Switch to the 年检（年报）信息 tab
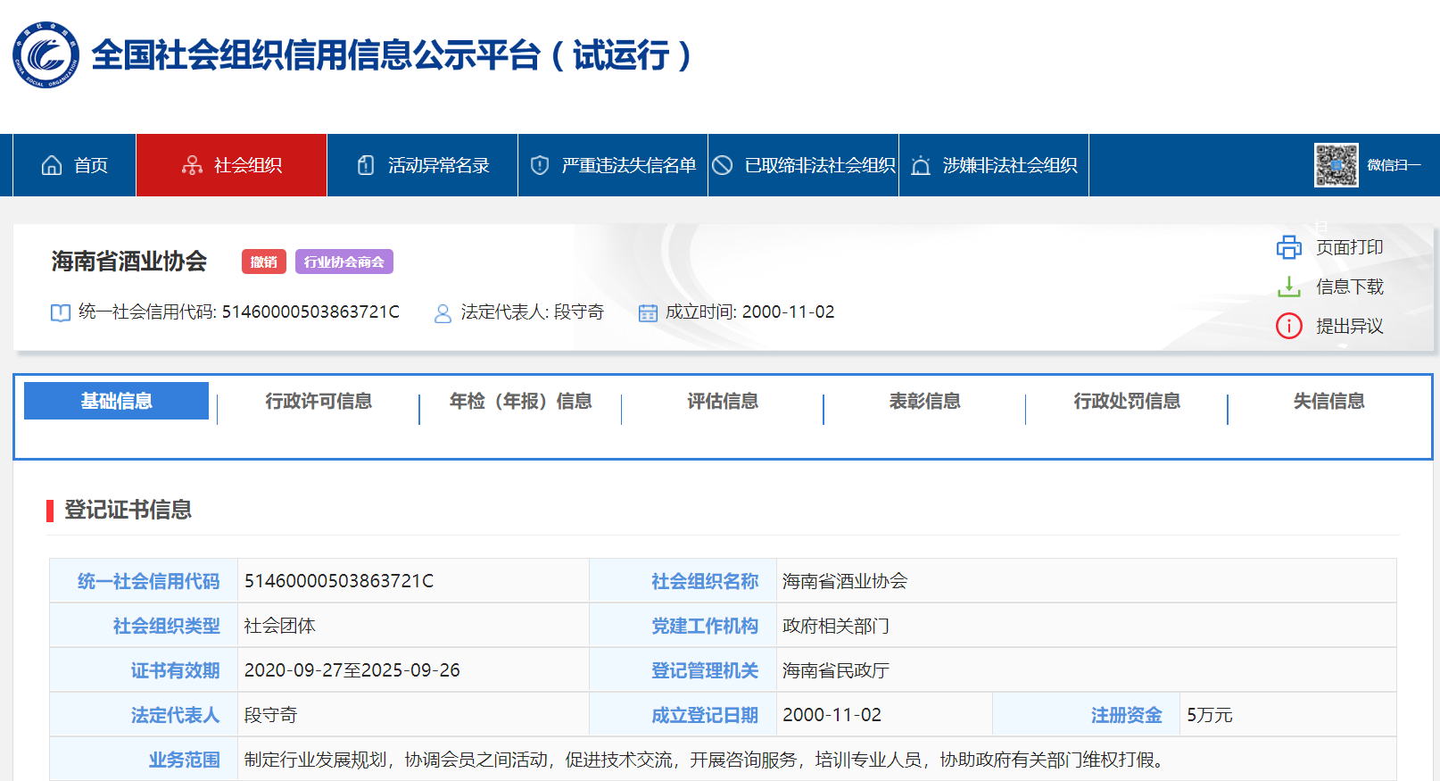1440x781 pixels. (x=520, y=402)
